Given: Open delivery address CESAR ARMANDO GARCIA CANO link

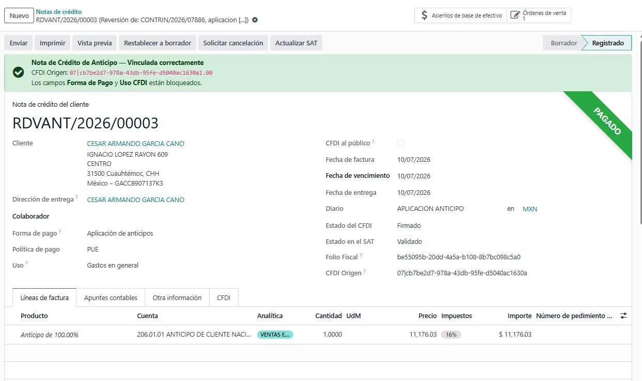Looking at the screenshot, I should (135, 200).
